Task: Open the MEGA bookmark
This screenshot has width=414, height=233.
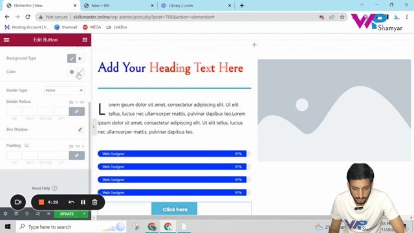Action: (x=92, y=27)
